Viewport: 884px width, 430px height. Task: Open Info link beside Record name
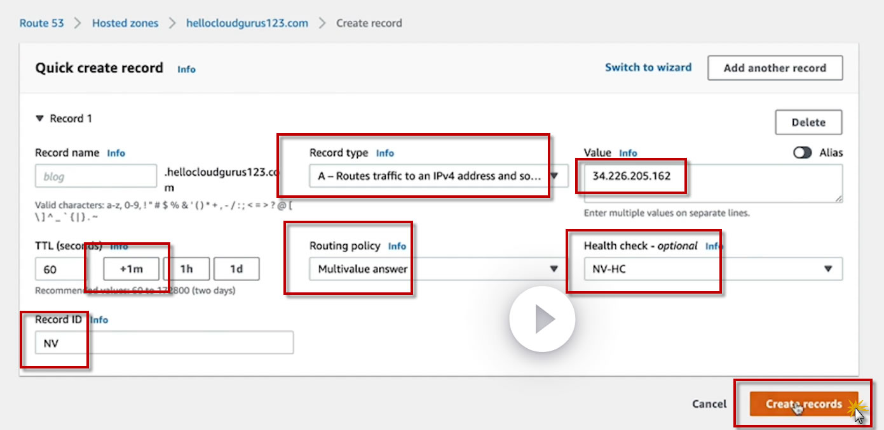coord(116,153)
